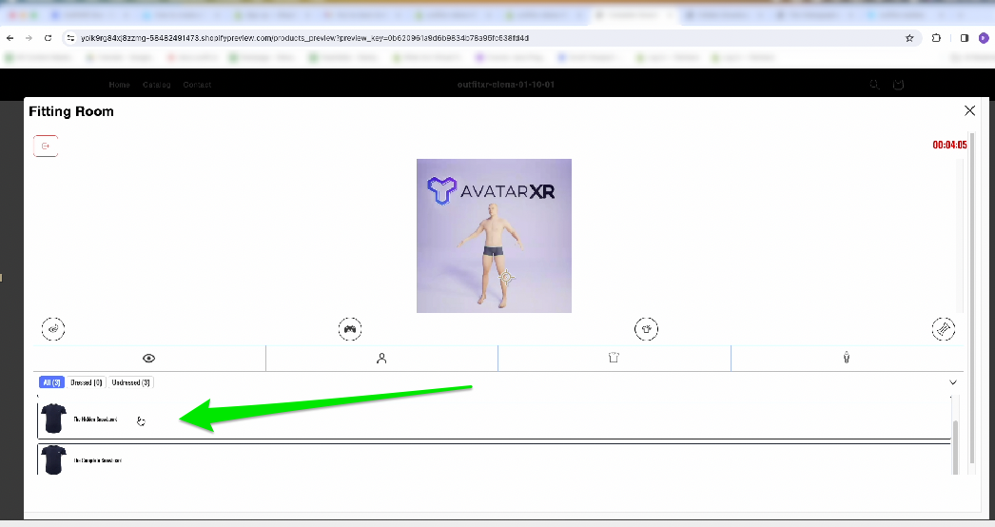Click the browser back arrow
The height and width of the screenshot is (527, 995).
pos(10,38)
